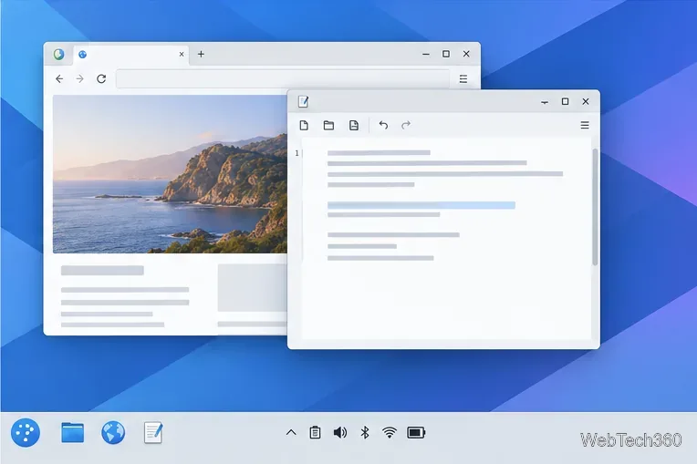Click the battery indicator in tray
The image size is (697, 464).
416,432
